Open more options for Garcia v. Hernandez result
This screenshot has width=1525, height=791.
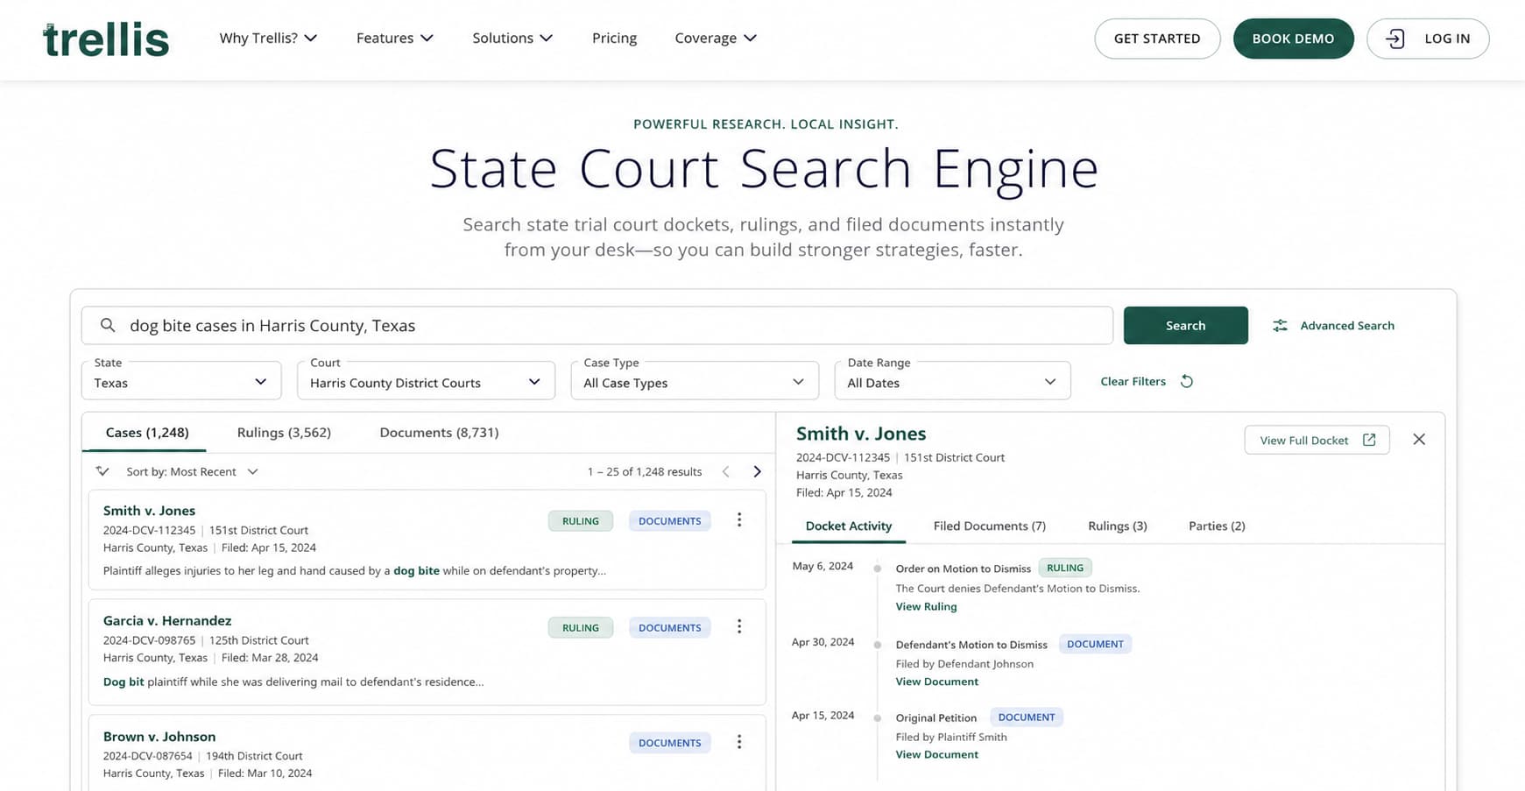[x=739, y=626]
